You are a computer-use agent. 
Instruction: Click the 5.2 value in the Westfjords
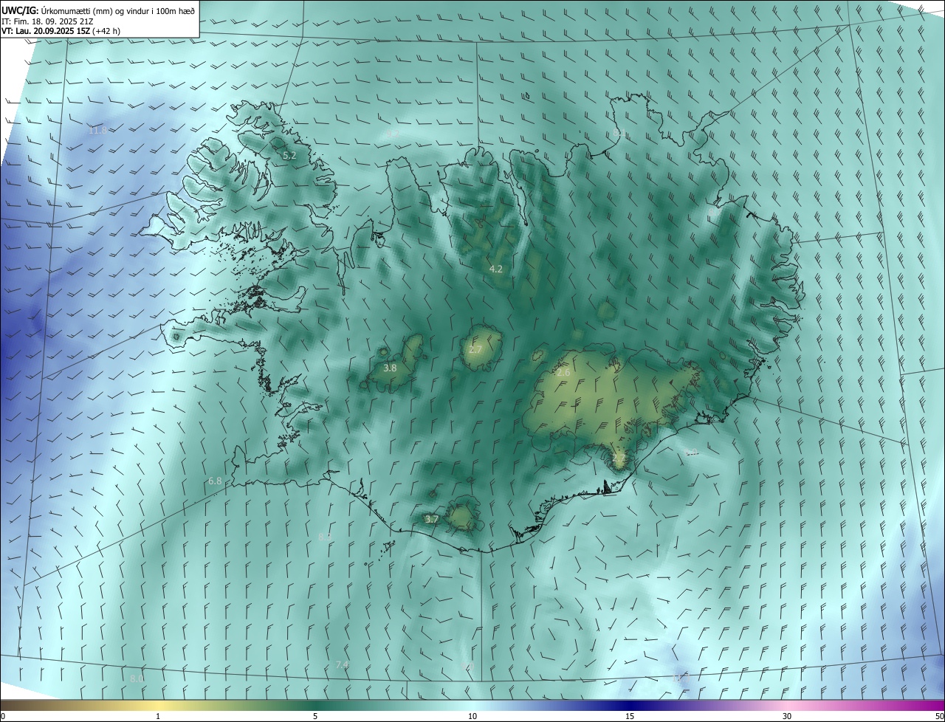tap(289, 156)
